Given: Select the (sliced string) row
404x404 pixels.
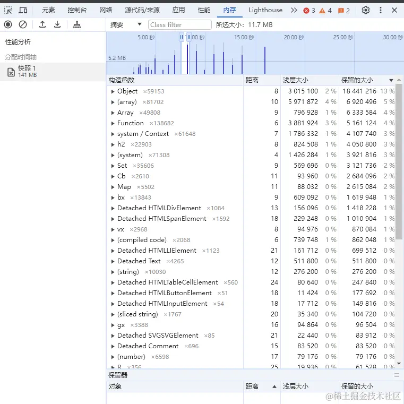Looking at the screenshot, I should [x=251, y=314].
